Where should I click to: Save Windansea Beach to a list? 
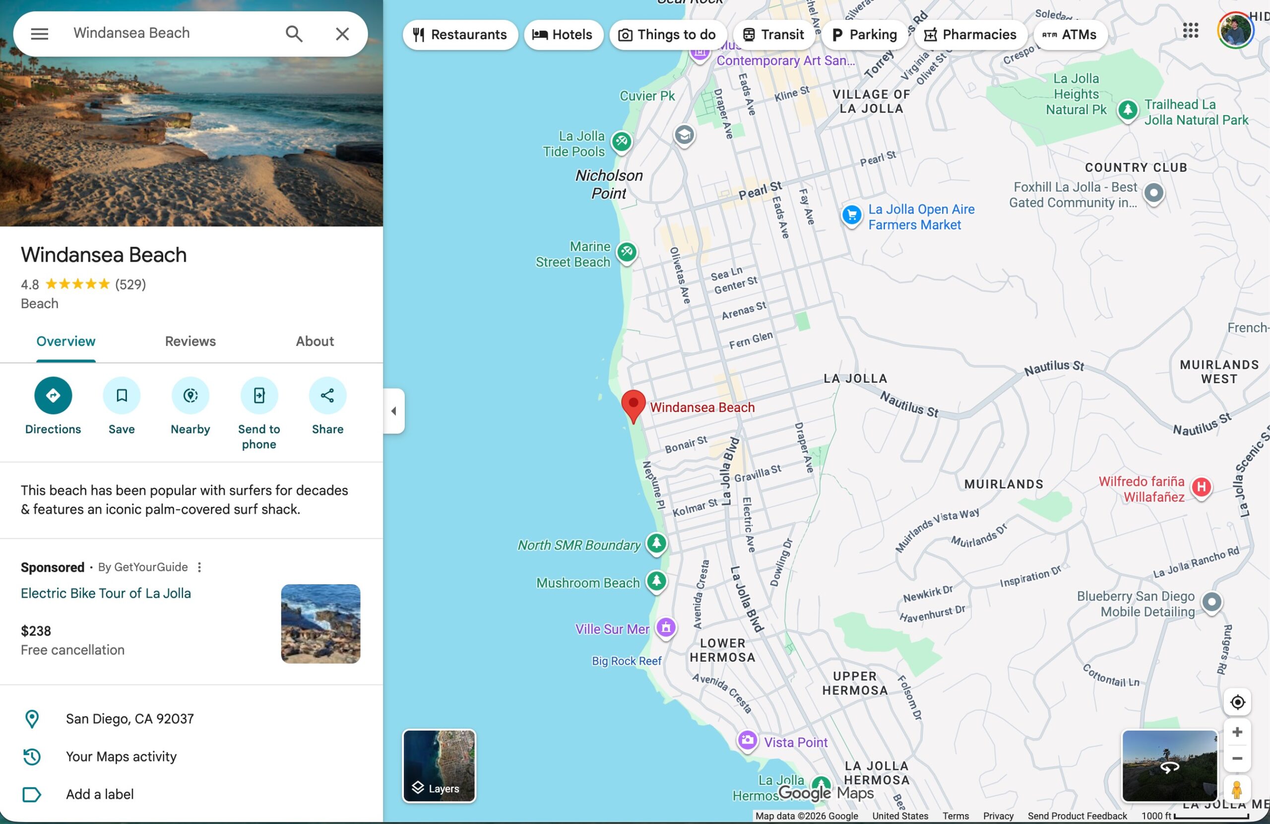tap(122, 395)
